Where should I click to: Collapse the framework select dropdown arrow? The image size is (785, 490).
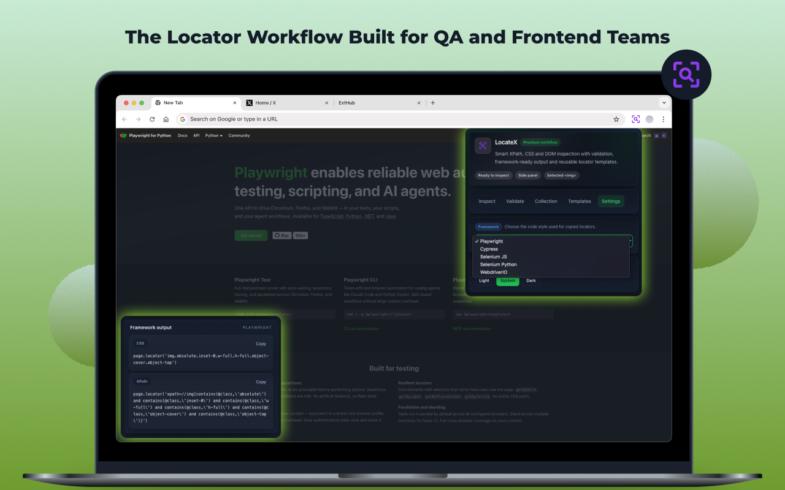tap(631, 241)
